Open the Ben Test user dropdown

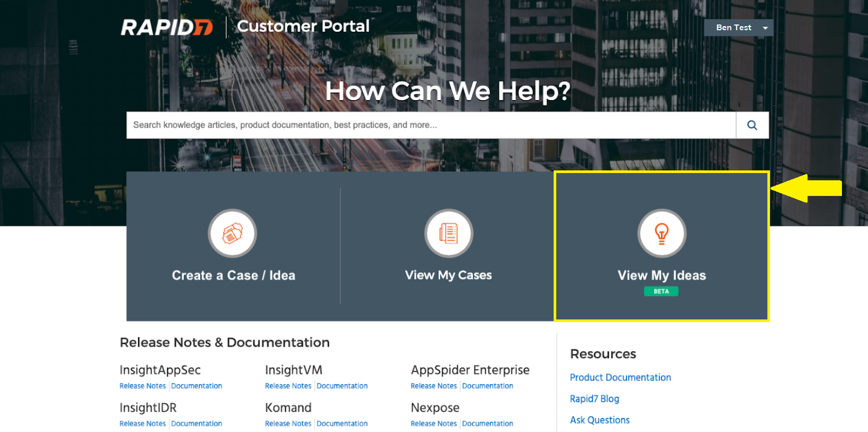738,28
